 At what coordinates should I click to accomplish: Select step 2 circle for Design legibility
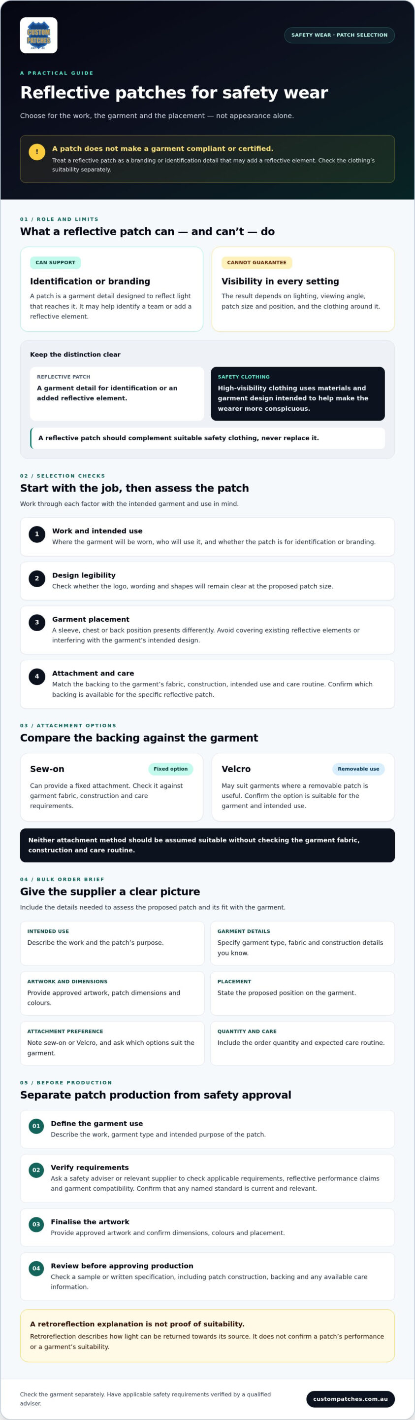tap(37, 578)
